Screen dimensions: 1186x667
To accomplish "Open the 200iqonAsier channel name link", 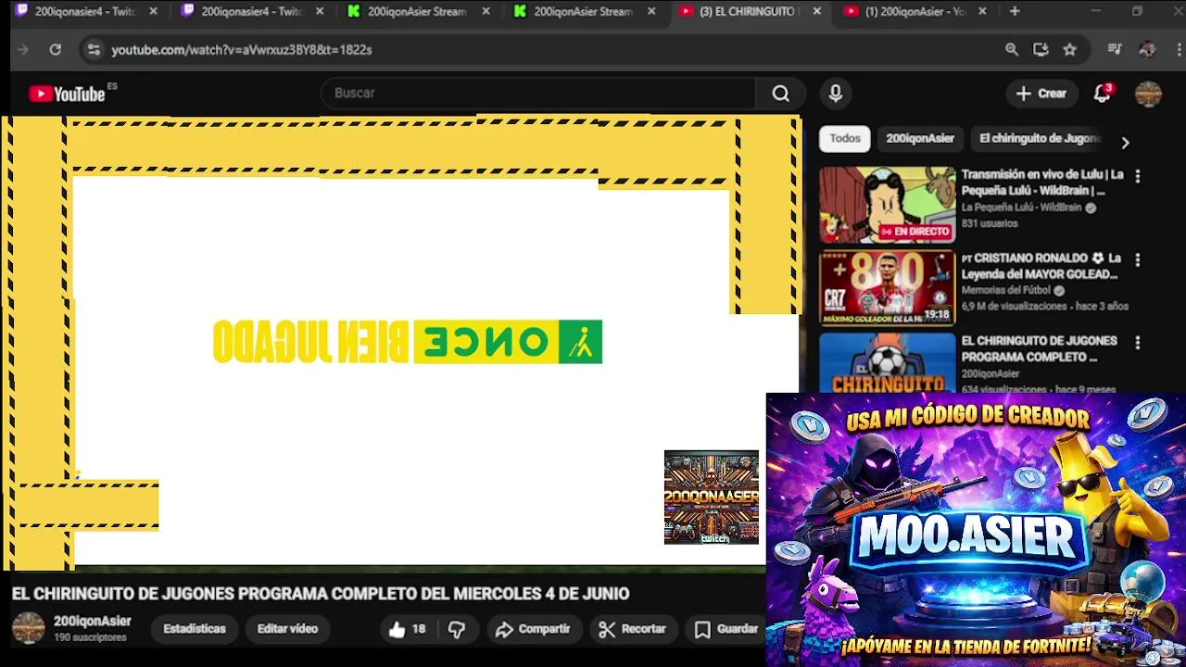I will (x=92, y=622).
